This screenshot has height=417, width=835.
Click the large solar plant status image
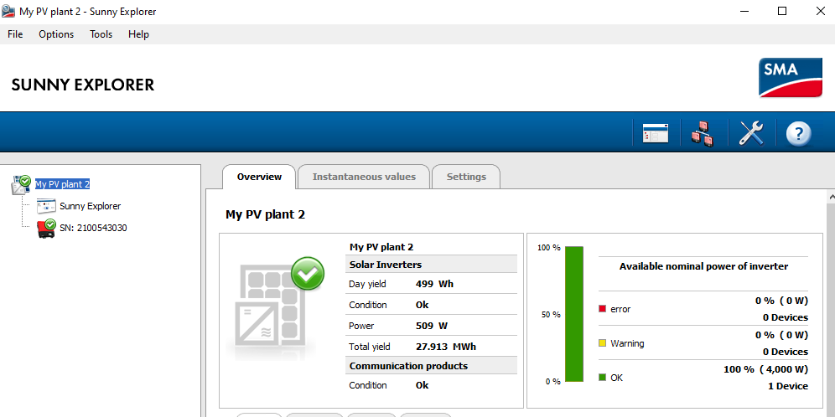click(x=275, y=307)
